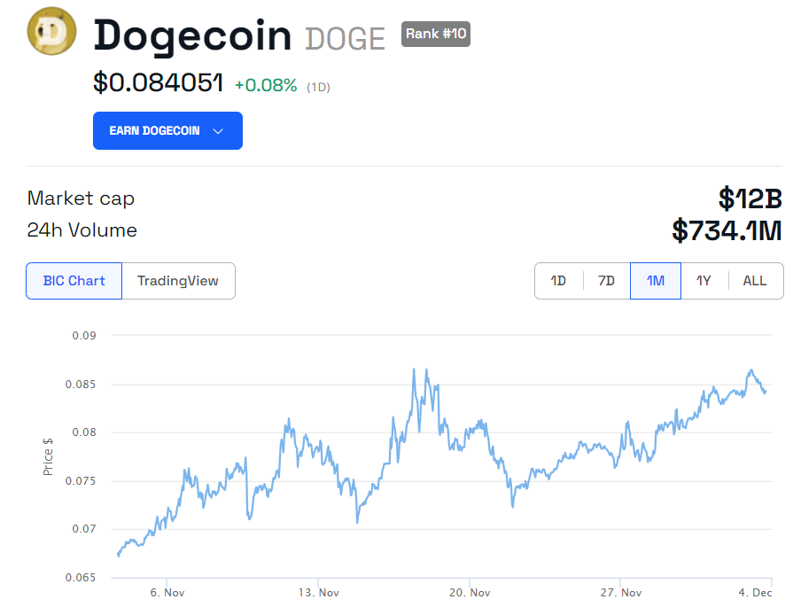Open the EARN DOGECOIN button
The width and height of the screenshot is (793, 615).
pyautogui.click(x=167, y=130)
